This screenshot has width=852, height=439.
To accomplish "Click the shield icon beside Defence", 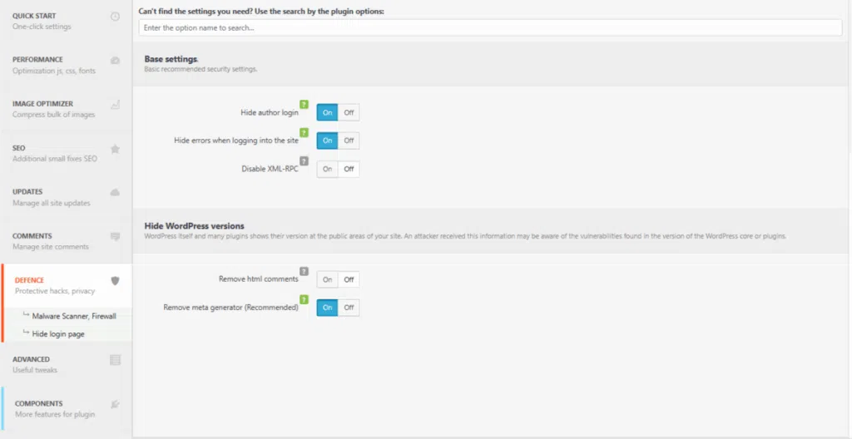I will point(115,281).
